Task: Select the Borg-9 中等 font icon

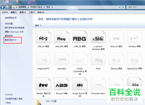Action: (62, 84)
